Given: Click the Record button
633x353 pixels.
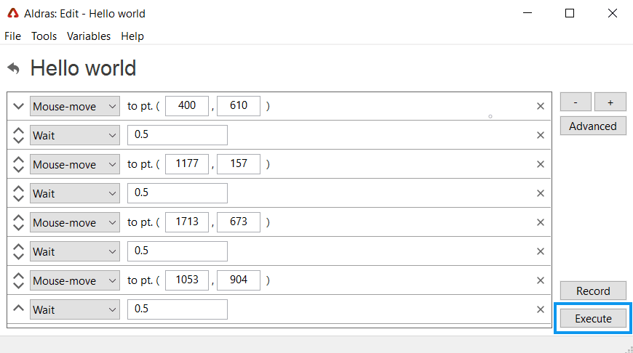Looking at the screenshot, I should coord(593,291).
